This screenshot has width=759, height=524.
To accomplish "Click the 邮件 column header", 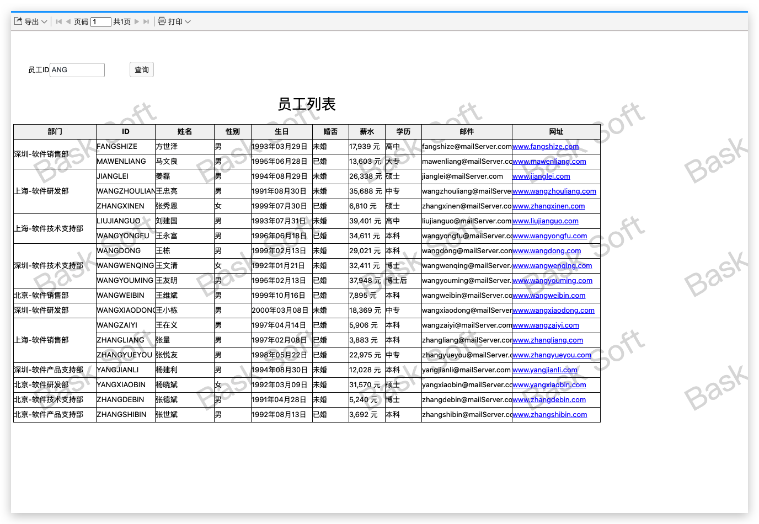I will tap(467, 132).
